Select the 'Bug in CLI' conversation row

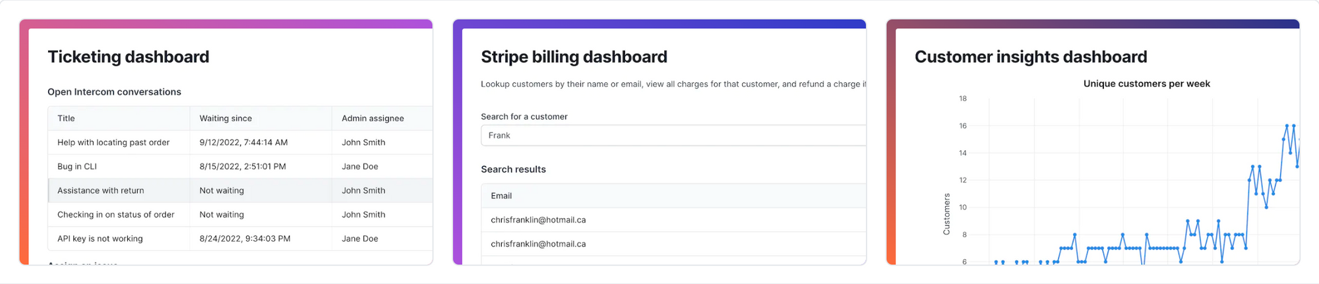240,167
